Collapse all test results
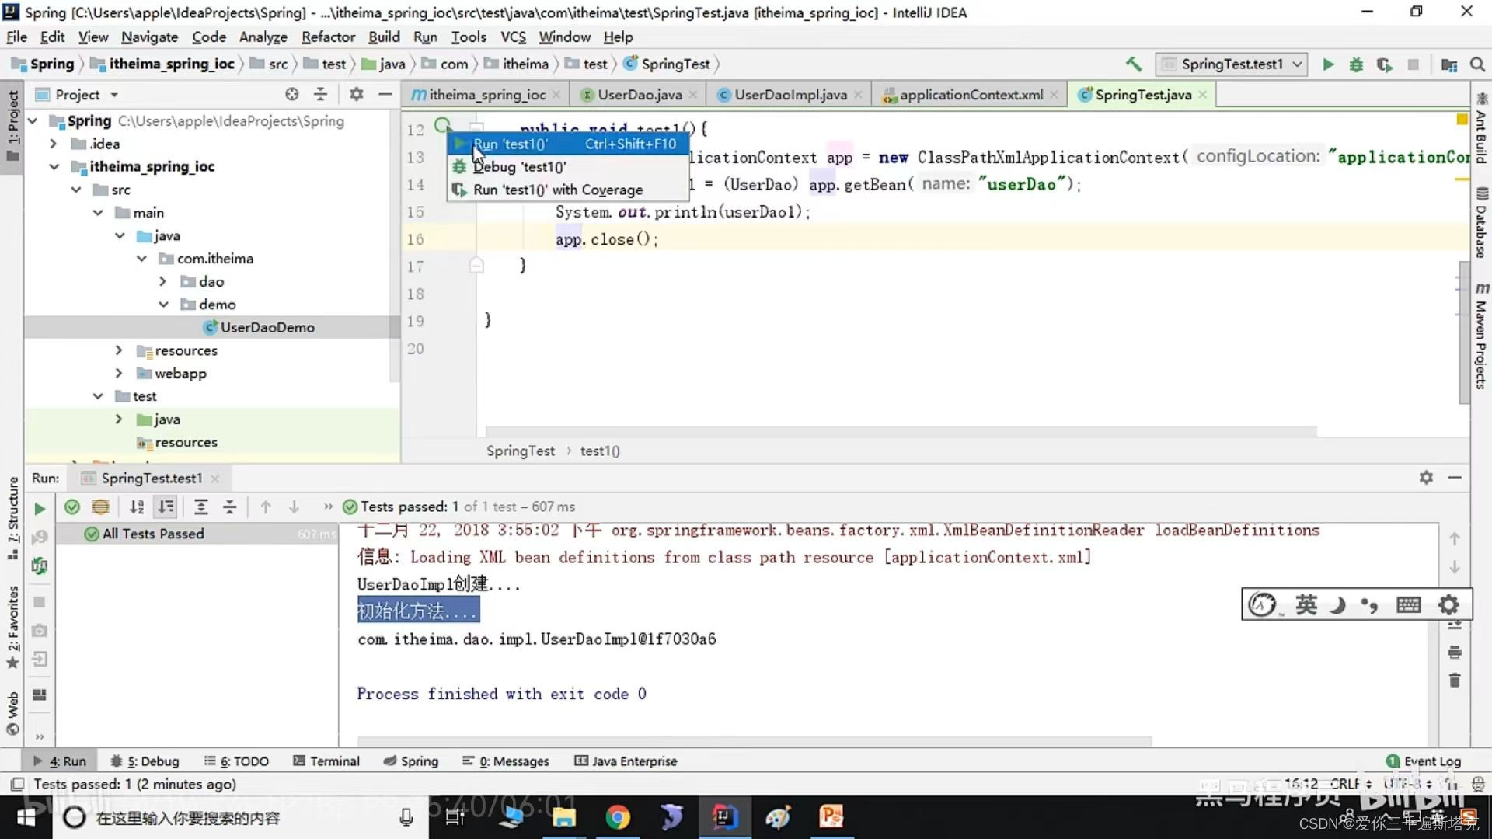The width and height of the screenshot is (1492, 839). (x=229, y=507)
